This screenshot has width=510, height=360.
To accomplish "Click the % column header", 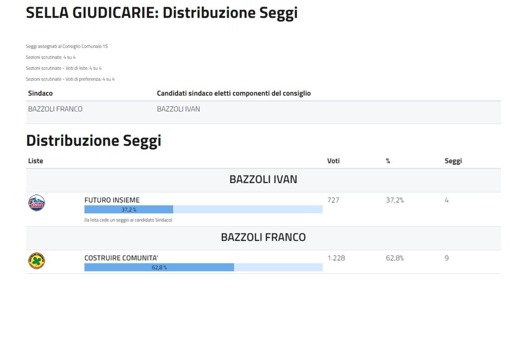I will [x=388, y=160].
